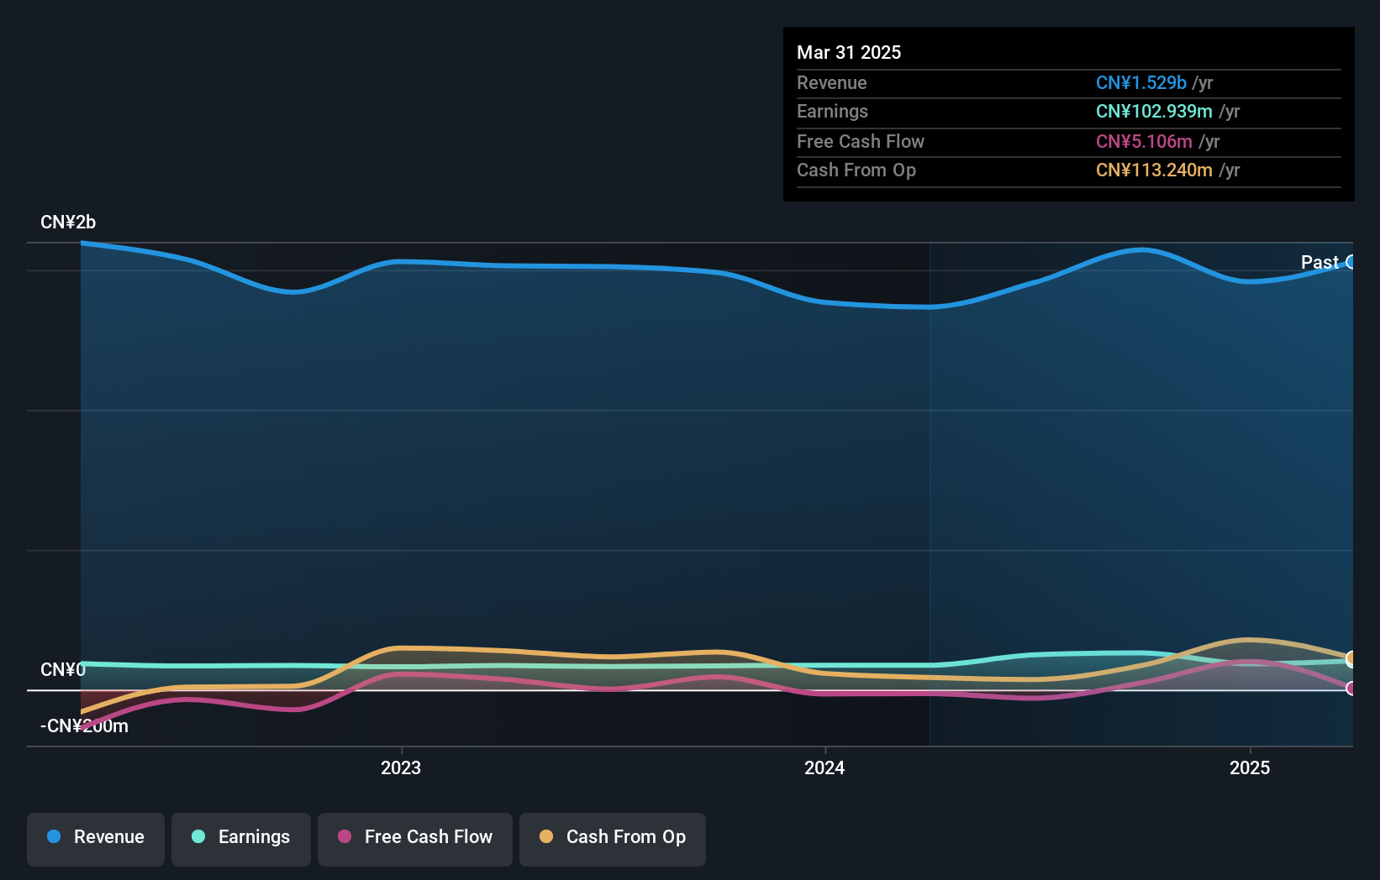Screen dimensions: 1380x880
Task: Click the orange Cash From Op endpoint marker
Action: [x=1351, y=658]
